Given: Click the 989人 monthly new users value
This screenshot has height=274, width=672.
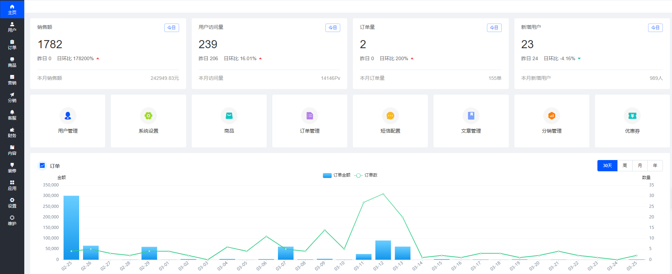Looking at the screenshot, I should (x=656, y=78).
